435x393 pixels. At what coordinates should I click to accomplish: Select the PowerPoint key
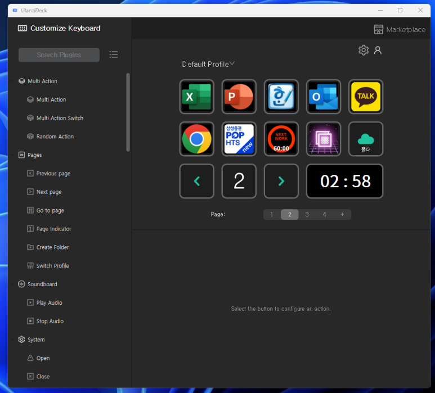pyautogui.click(x=239, y=97)
